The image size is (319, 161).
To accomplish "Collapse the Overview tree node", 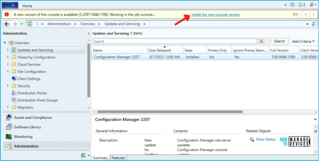I will tap(5, 43).
